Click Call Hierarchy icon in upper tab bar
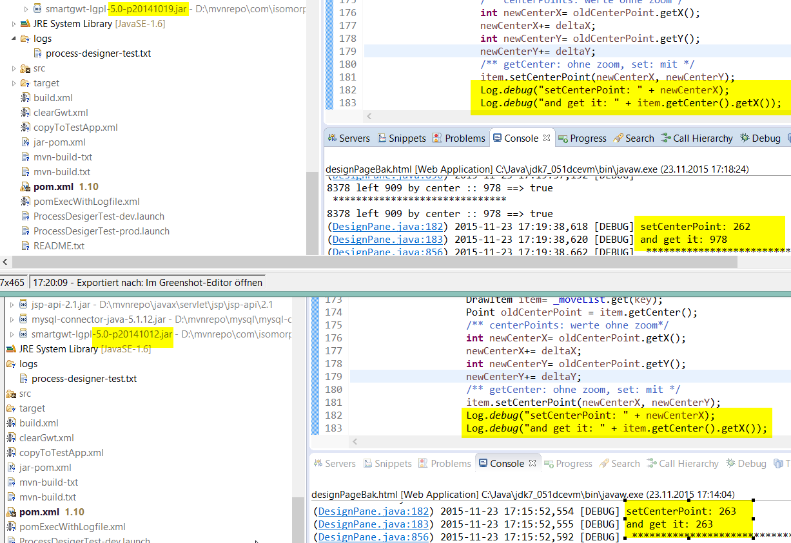 (666, 138)
